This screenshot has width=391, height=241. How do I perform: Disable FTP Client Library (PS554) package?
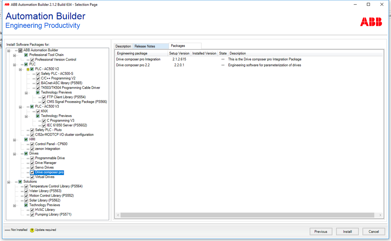[x=44, y=97]
